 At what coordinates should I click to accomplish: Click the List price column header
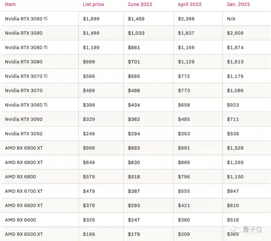[x=93, y=4]
